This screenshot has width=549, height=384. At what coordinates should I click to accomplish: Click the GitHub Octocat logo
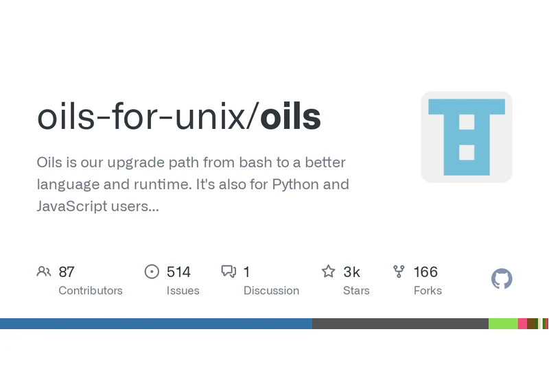click(502, 278)
